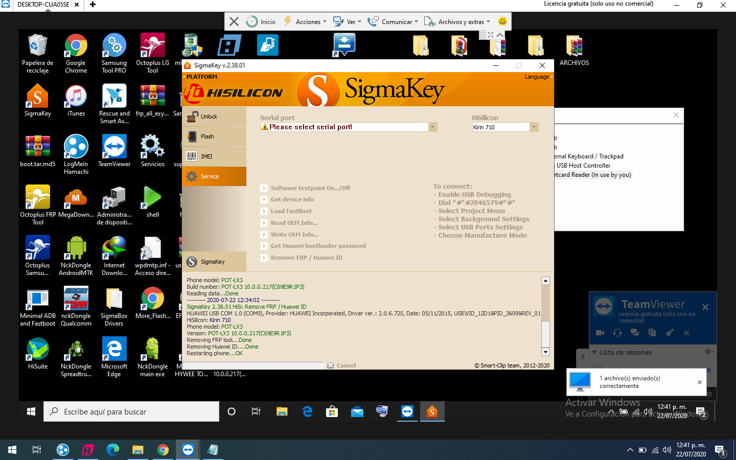Click Read OEM Info...
Viewport: 736px width, 460px height.
tap(294, 223)
